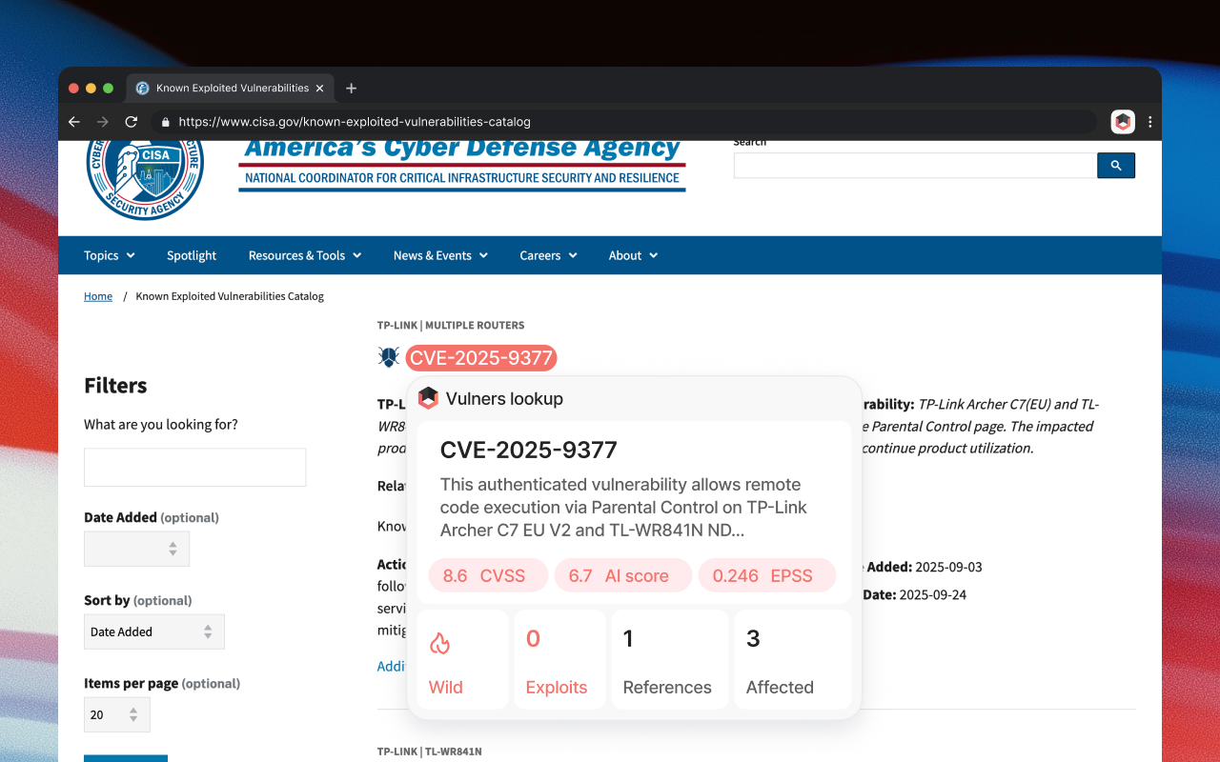Go back with the browser back arrow
1220x762 pixels.
(x=74, y=122)
